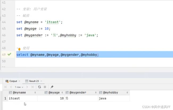The image size is (173, 110).
Task: Close the Result 23 tab
Action: [41, 81]
